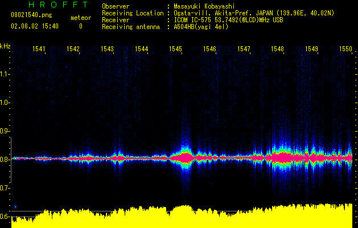Click the Receiving Location label
Viewport: 358px width, 228px height.
pyautogui.click(x=133, y=13)
